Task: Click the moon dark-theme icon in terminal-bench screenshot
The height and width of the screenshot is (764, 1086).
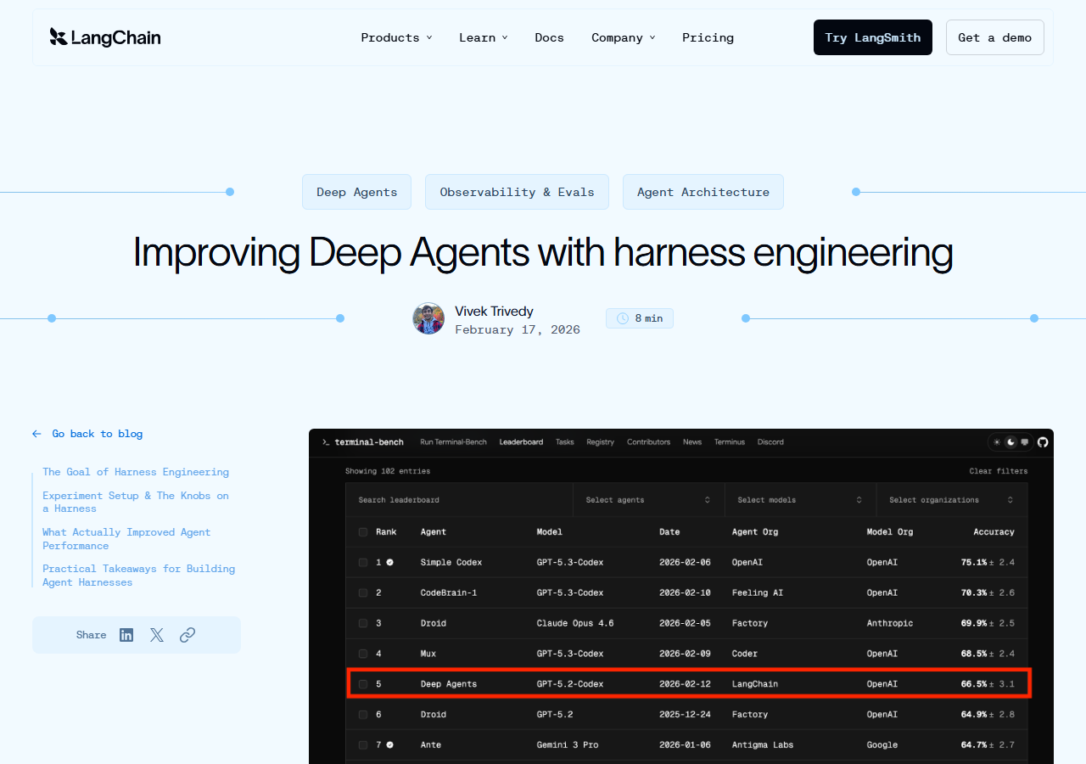Action: click(x=1011, y=442)
